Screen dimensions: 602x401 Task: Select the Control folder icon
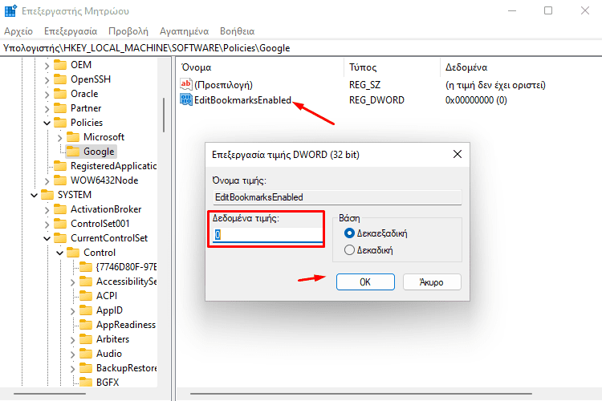[73, 253]
